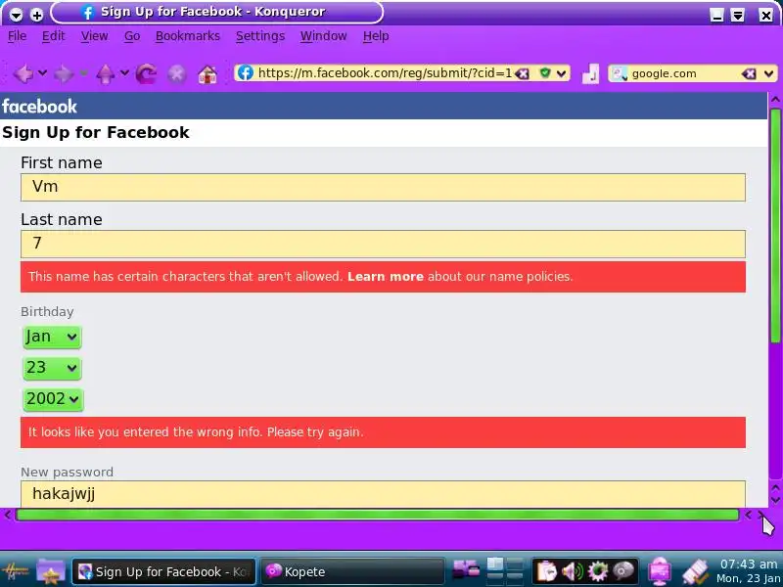
Task: Go to Home with the house icon
Action: pyautogui.click(x=207, y=74)
